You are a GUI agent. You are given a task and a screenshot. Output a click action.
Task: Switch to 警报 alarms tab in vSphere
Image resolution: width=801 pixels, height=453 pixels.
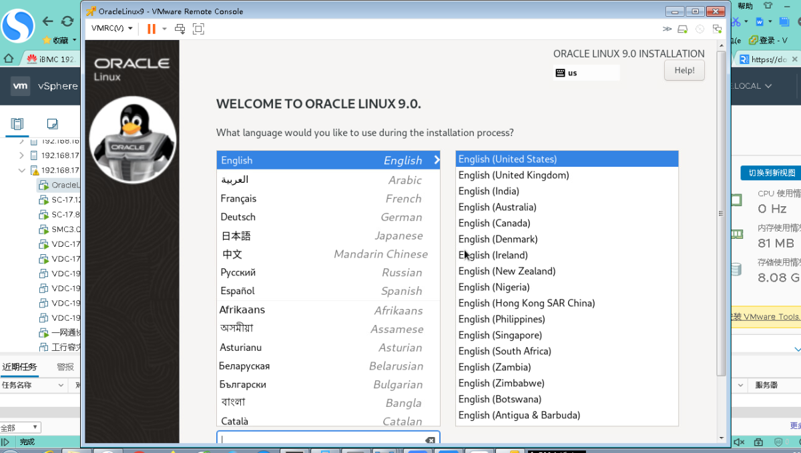pos(65,367)
